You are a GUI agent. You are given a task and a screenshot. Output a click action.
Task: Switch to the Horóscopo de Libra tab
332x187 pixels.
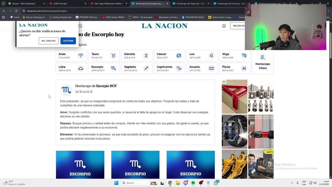click(x=232, y=4)
